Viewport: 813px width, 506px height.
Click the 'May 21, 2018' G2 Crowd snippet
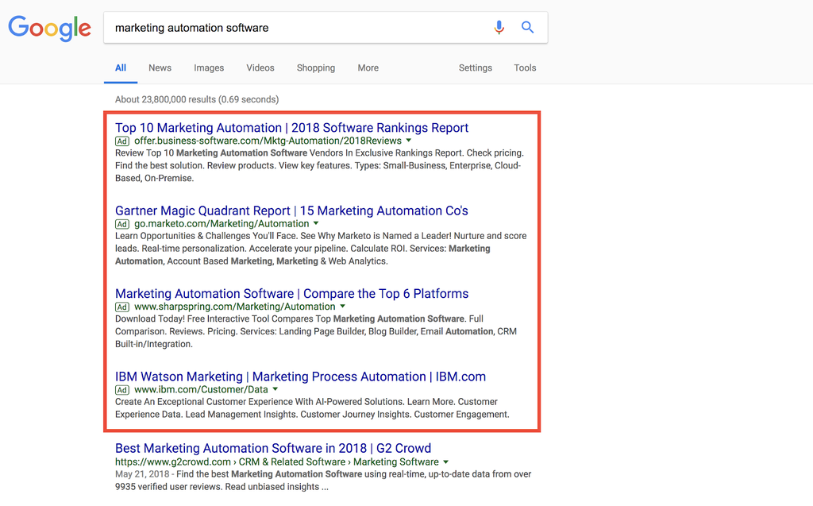(323, 481)
